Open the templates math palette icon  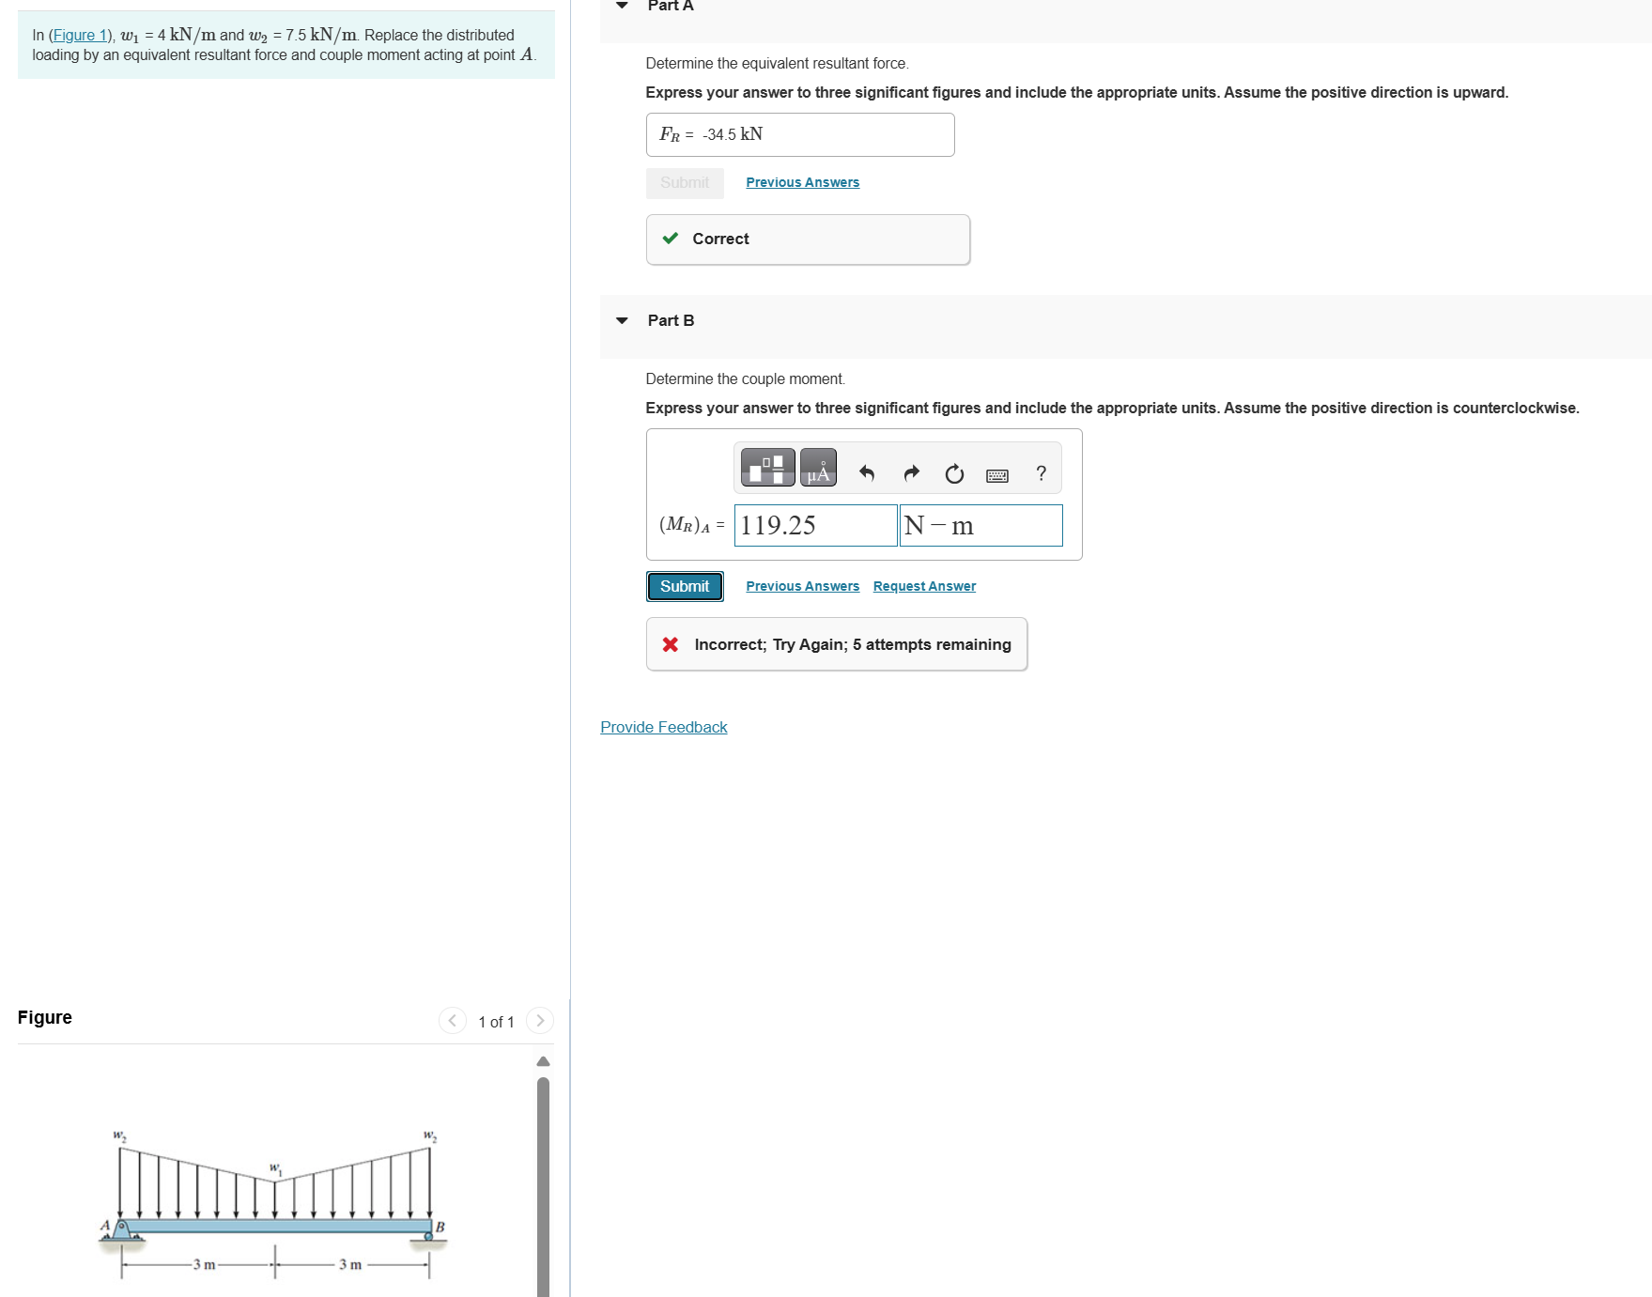coord(767,468)
